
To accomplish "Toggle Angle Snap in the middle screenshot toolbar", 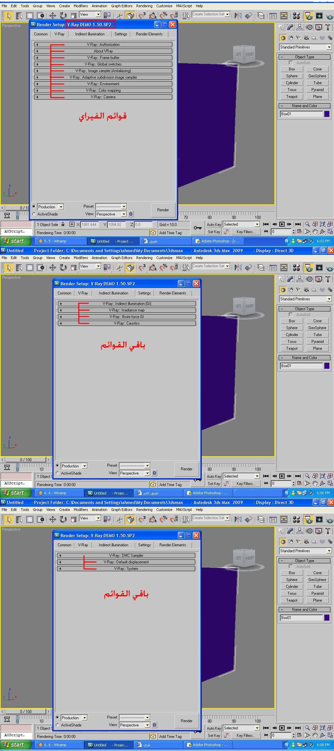I will pyautogui.click(x=153, y=267).
